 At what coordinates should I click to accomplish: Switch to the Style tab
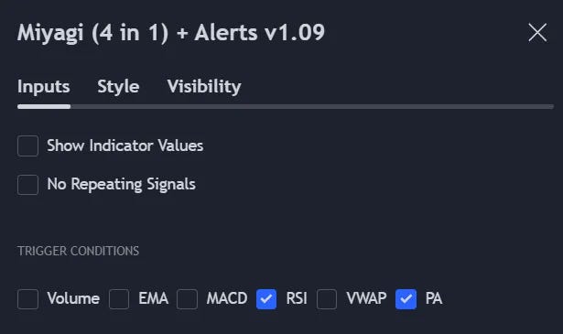(118, 86)
